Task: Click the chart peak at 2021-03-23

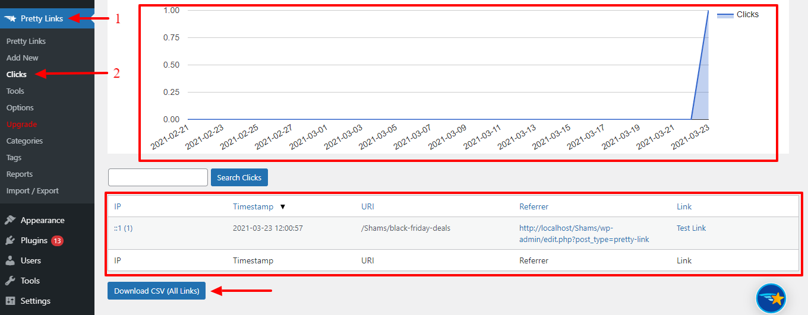Action: point(708,11)
